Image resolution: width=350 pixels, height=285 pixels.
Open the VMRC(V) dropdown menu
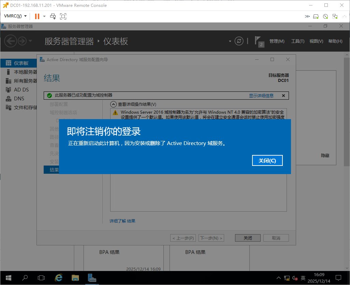click(15, 16)
